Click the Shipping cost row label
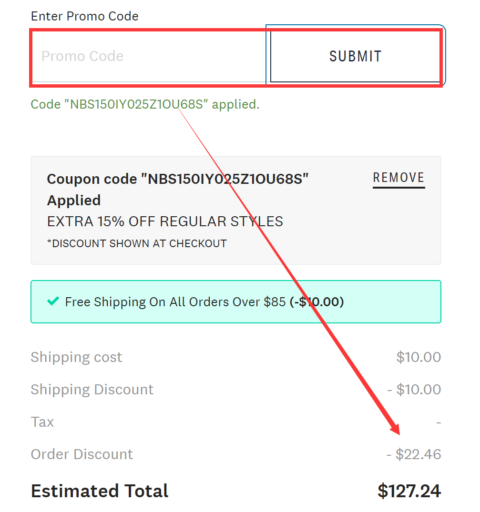Image resolution: width=480 pixels, height=512 pixels. [x=76, y=357]
